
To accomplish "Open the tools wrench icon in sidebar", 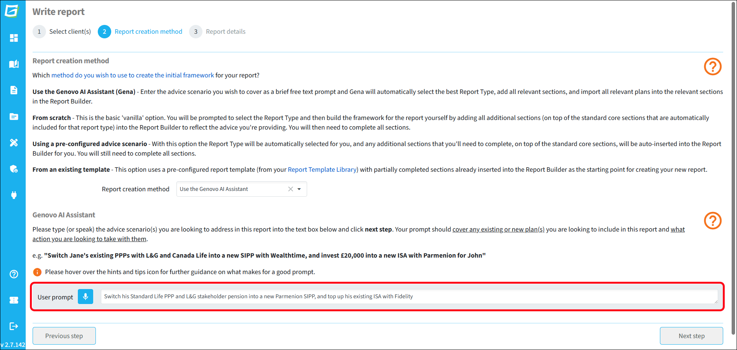I will pos(14,143).
